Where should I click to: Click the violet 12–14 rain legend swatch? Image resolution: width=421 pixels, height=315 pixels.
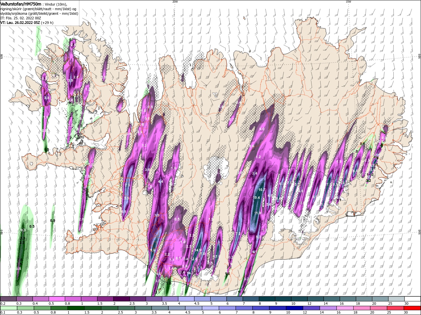point(311,308)
